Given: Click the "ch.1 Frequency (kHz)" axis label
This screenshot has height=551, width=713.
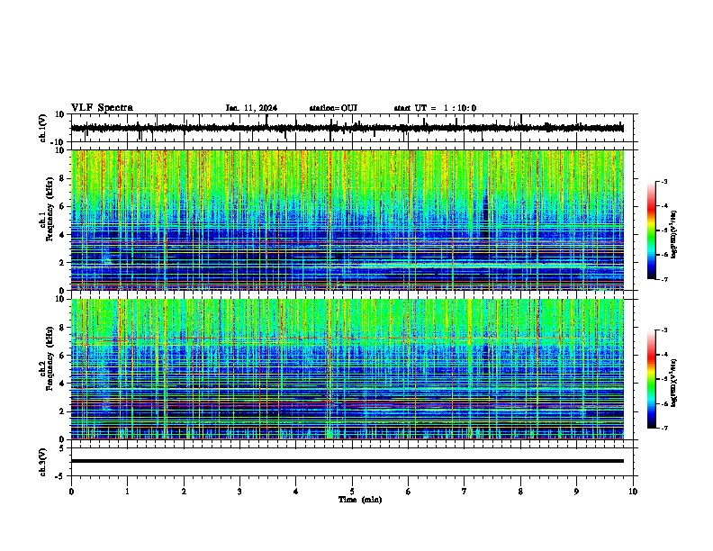Looking at the screenshot, I should click(x=47, y=209).
